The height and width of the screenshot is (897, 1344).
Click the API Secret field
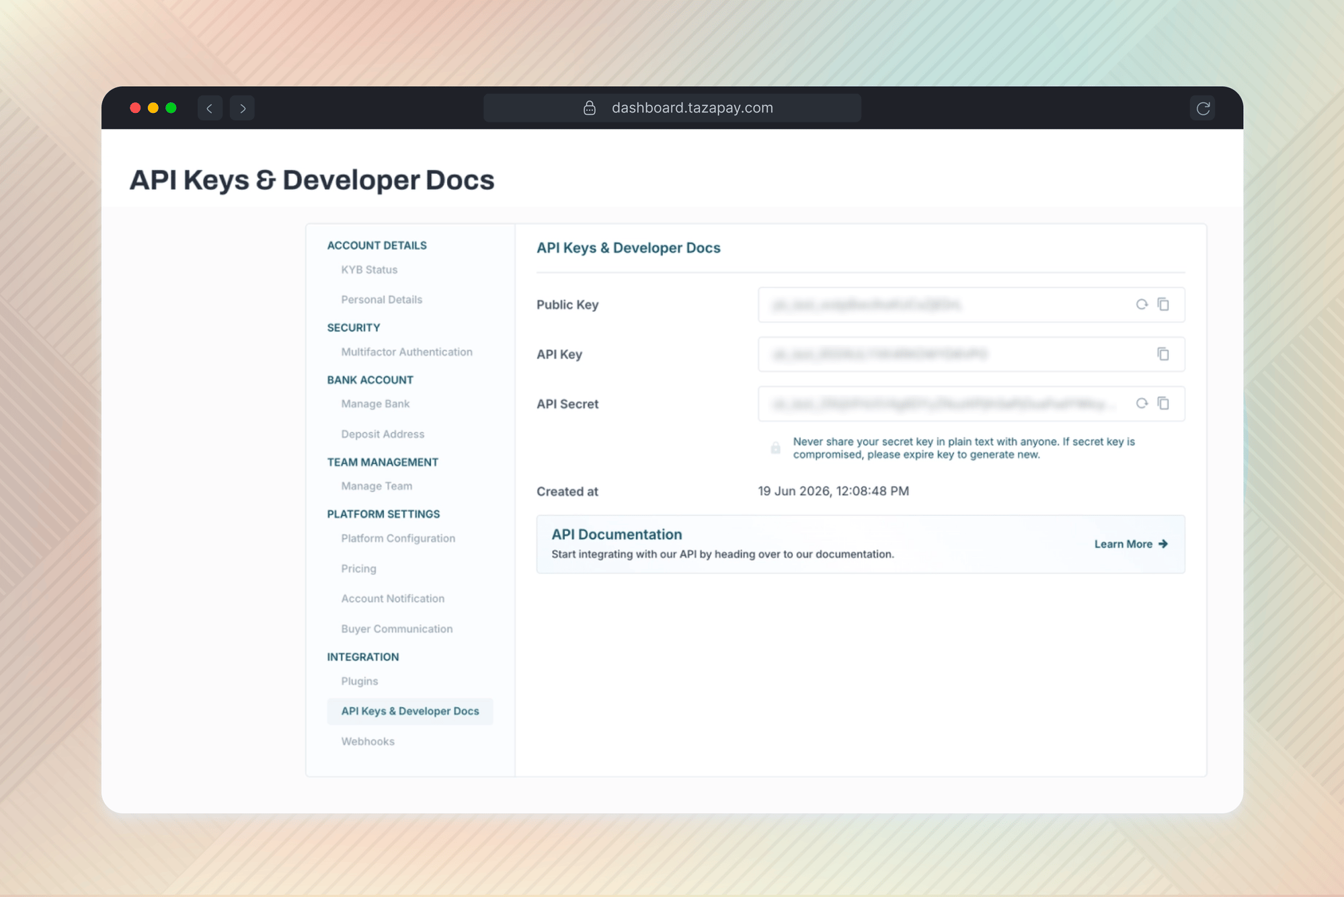point(972,403)
